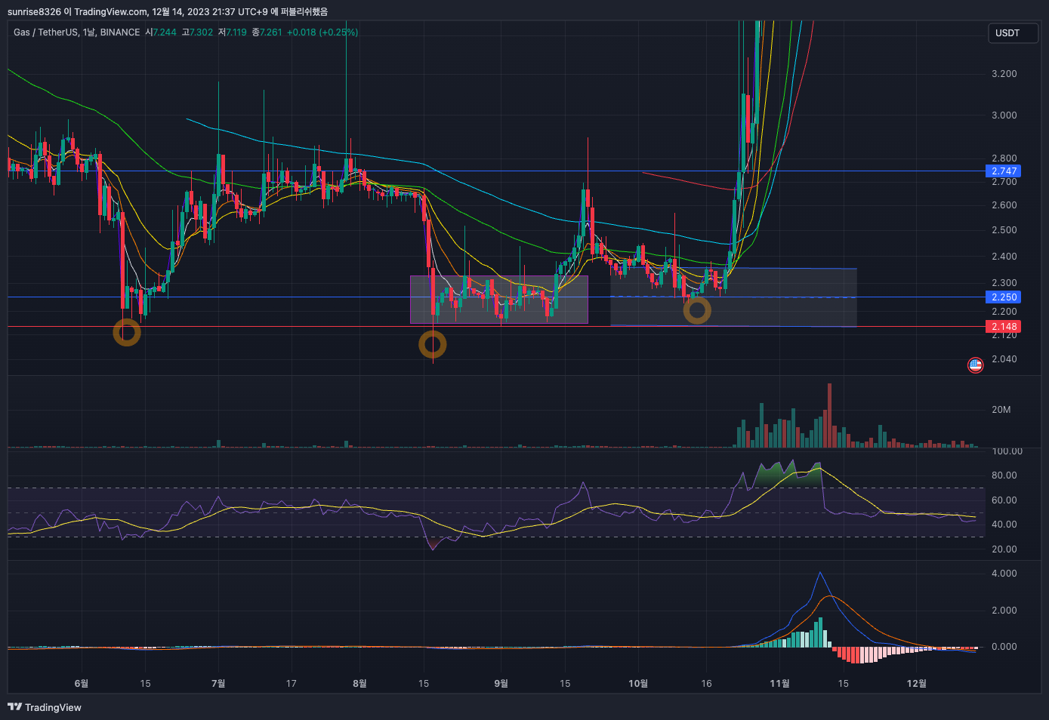Click the 12월 date axis label
The width and height of the screenshot is (1049, 720).
(x=916, y=684)
